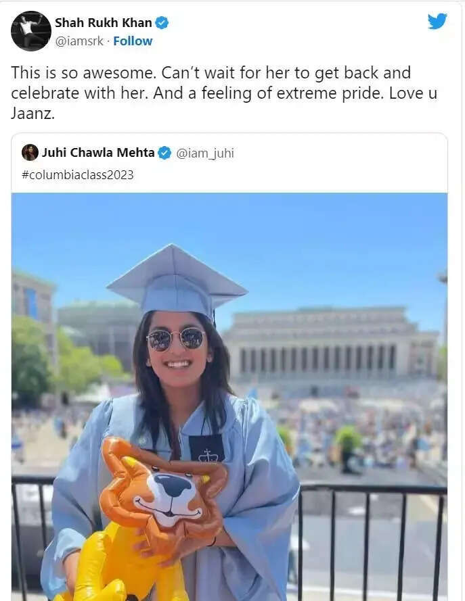Open Shah Rukh Khan's profile avatar
This screenshot has height=601, width=465.
(30, 31)
